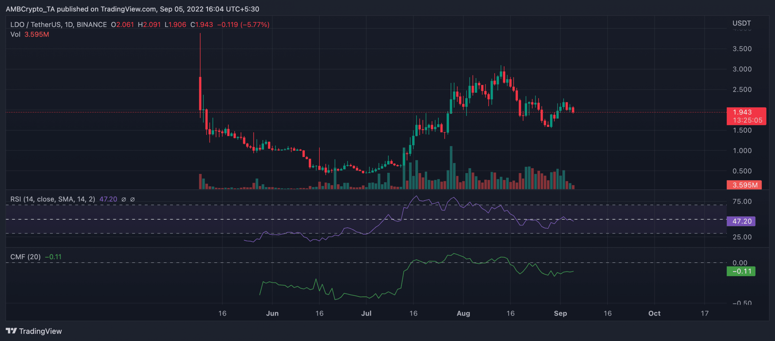Click the Oct label on time axis
Screen dimensions: 775x341
click(x=655, y=313)
